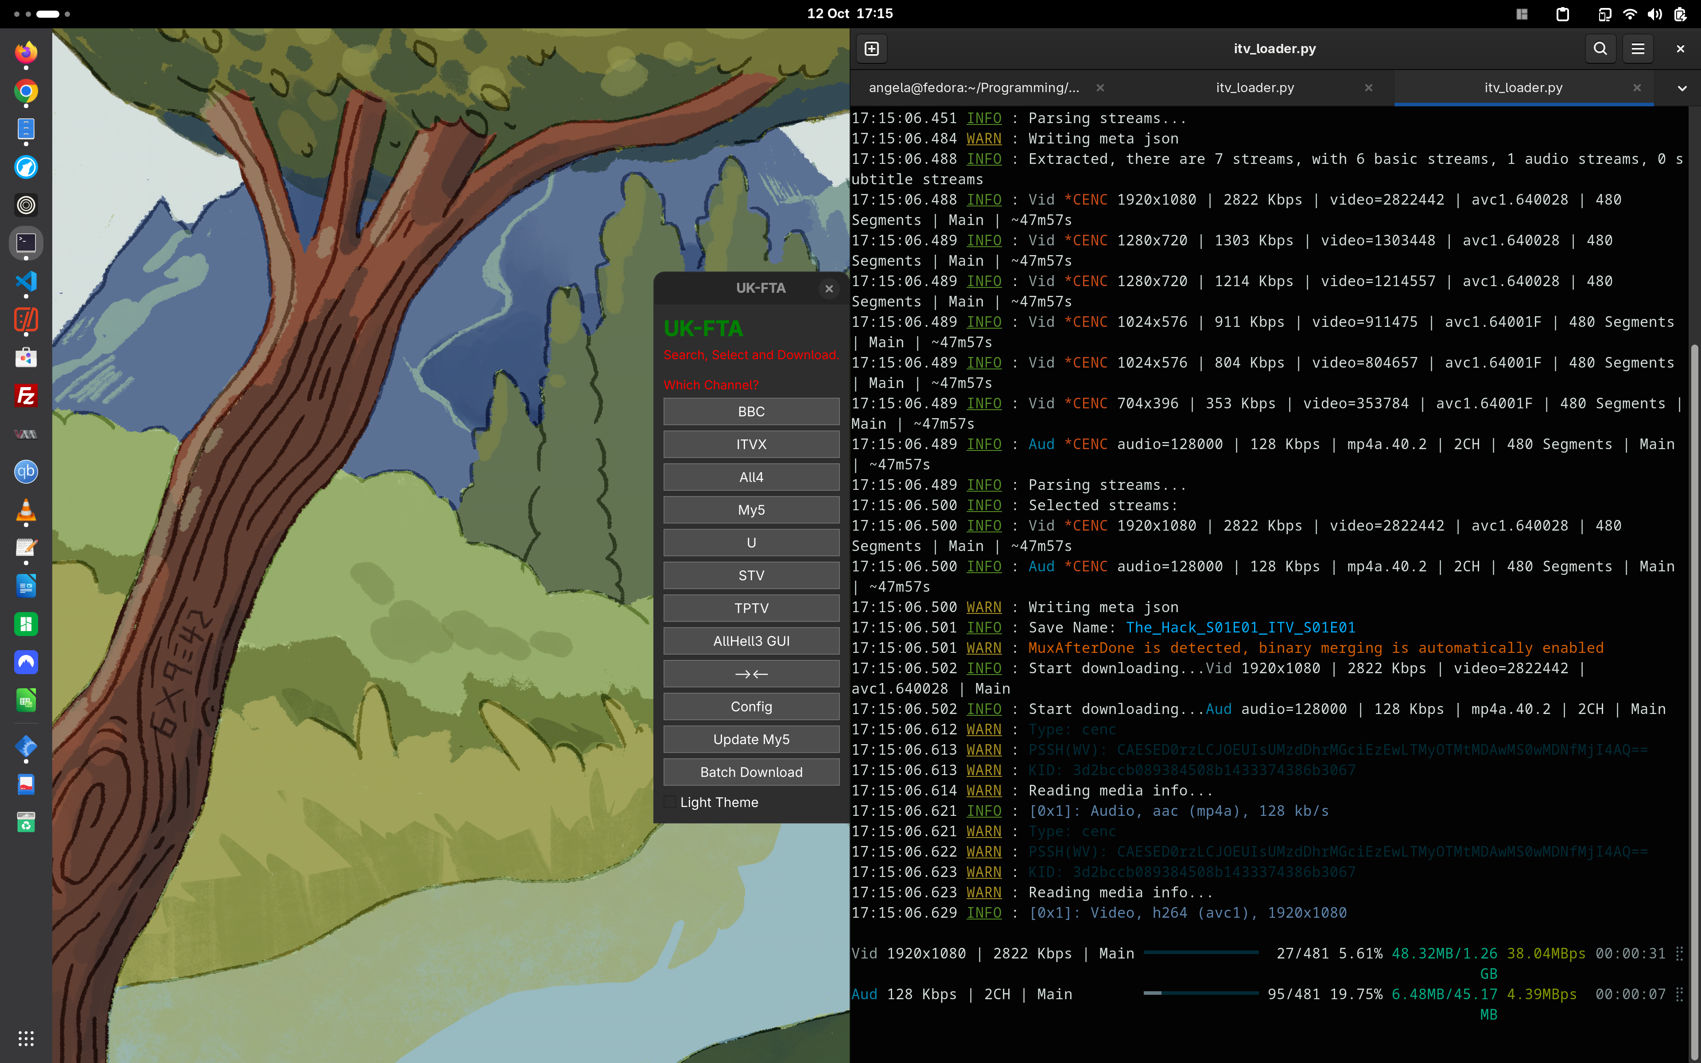
Task: Open the volume system menu
Action: (1654, 14)
